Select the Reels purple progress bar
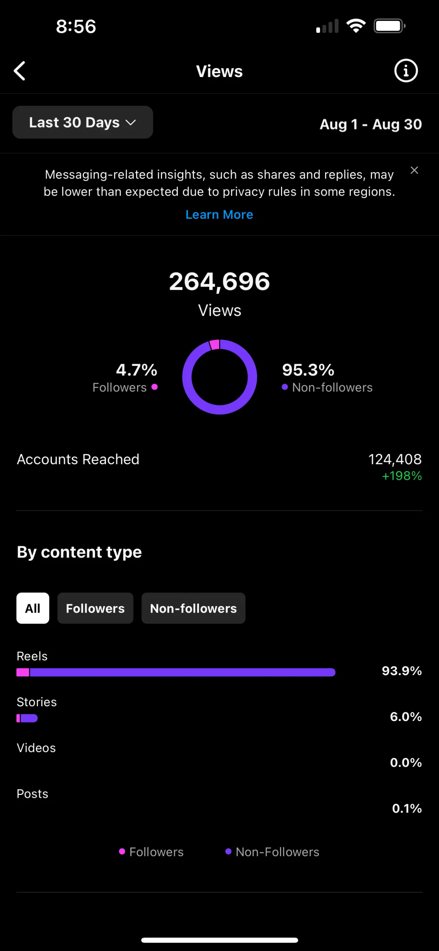 coord(183,672)
